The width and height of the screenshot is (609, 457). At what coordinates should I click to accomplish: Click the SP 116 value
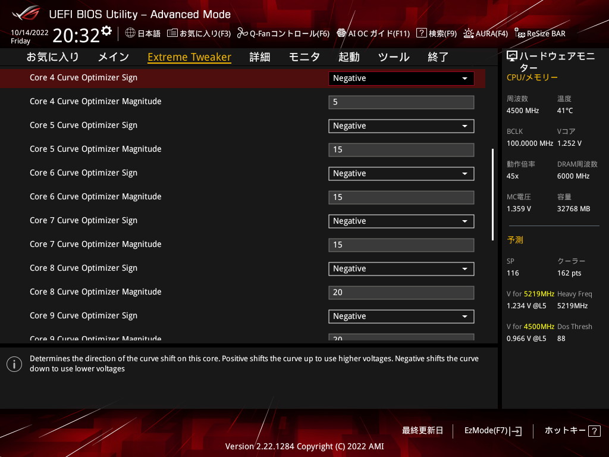(513, 273)
